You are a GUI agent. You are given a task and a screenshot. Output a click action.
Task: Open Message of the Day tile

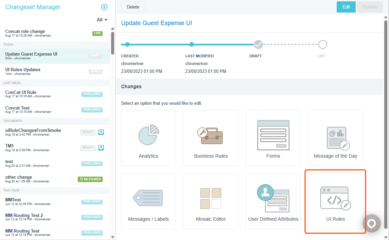335,138
